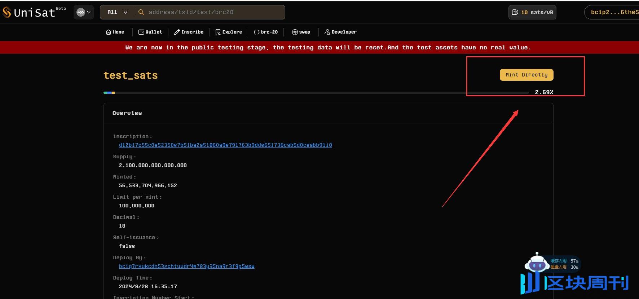639x299 pixels.
Task: Open the Developer menu item
Action: click(x=340, y=32)
